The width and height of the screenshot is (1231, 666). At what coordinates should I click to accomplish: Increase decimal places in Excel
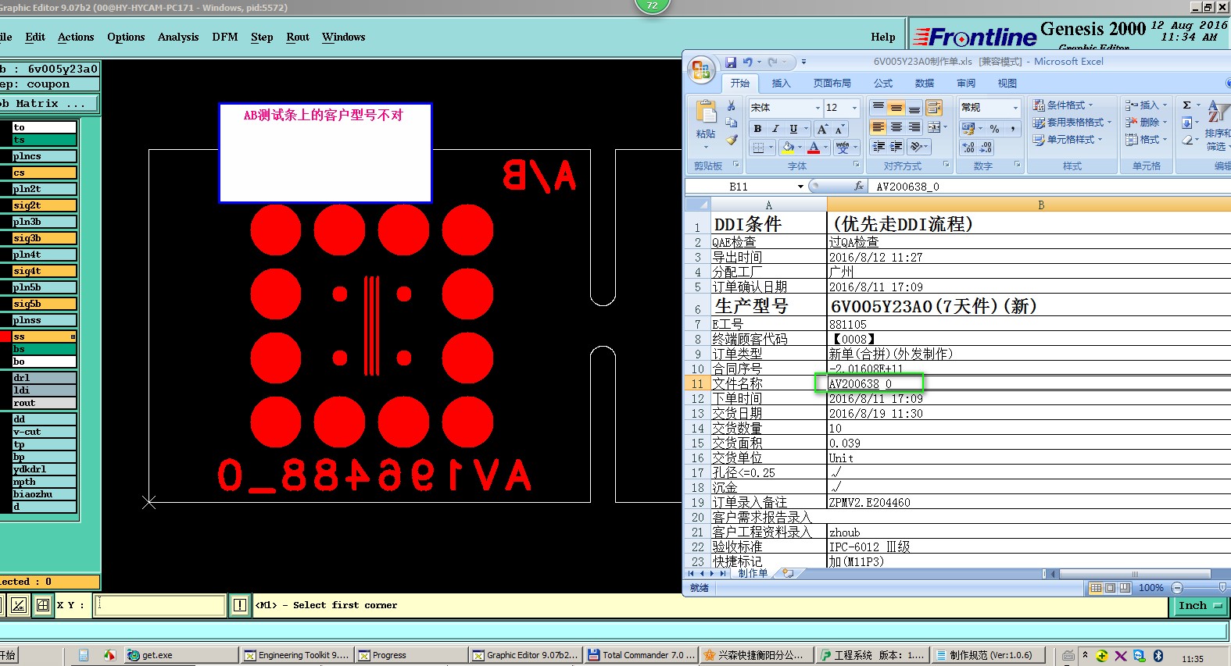[x=968, y=147]
